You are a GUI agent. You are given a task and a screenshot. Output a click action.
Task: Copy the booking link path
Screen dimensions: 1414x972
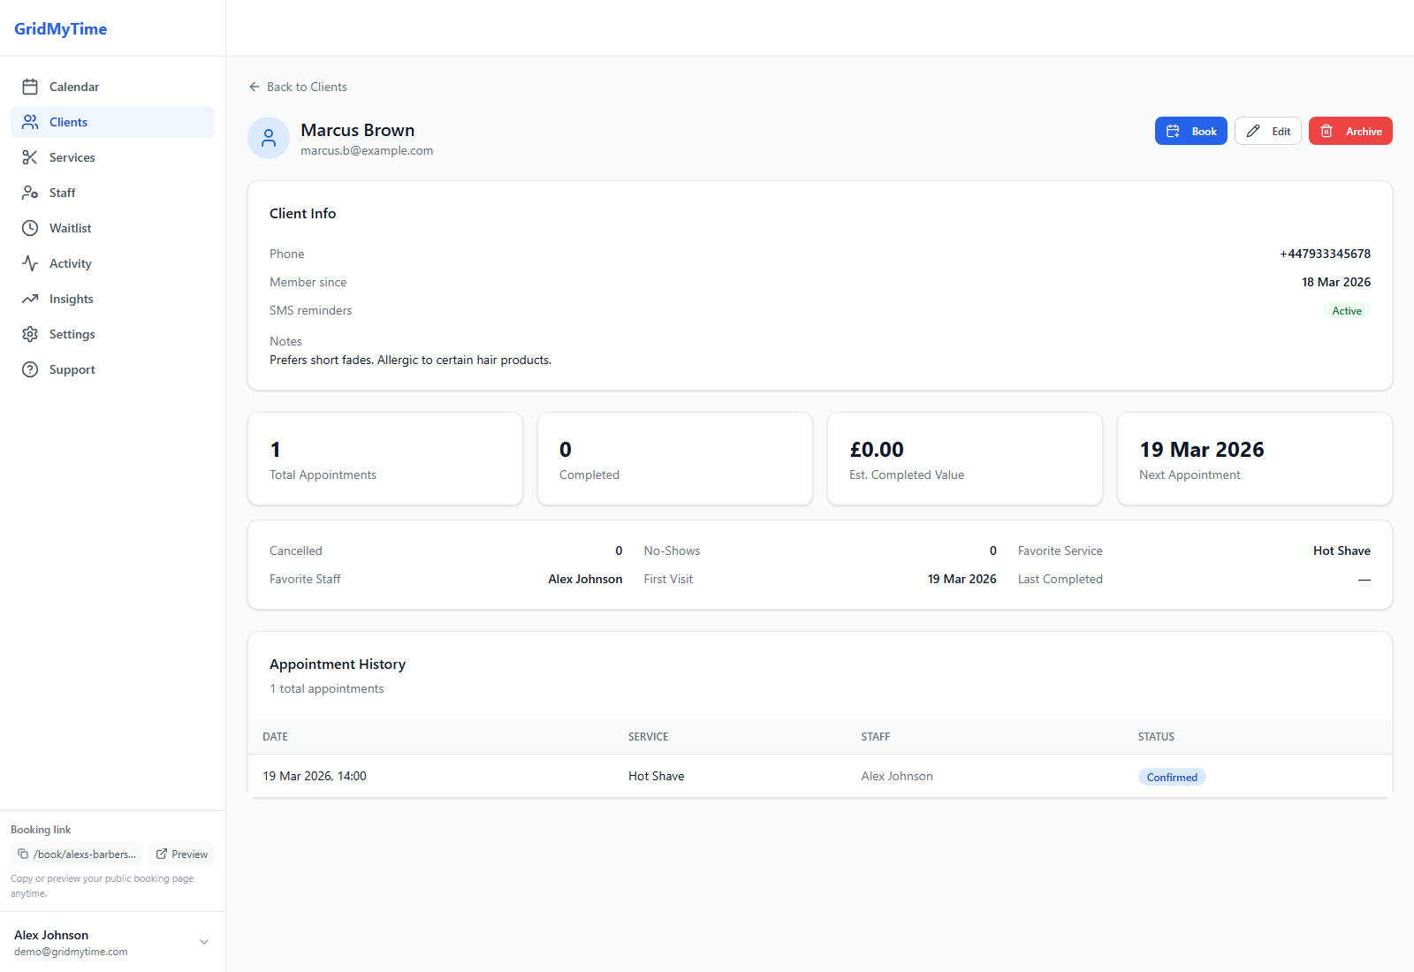coord(77,854)
